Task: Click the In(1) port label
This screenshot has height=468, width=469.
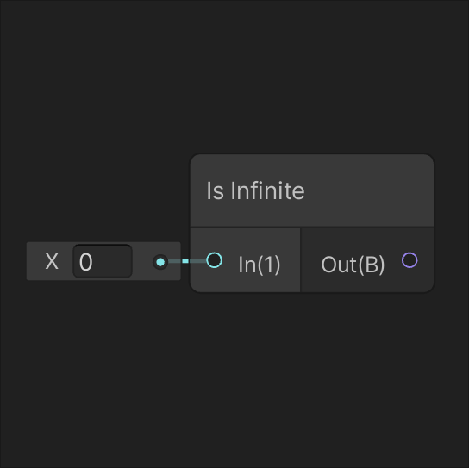Action: click(259, 265)
